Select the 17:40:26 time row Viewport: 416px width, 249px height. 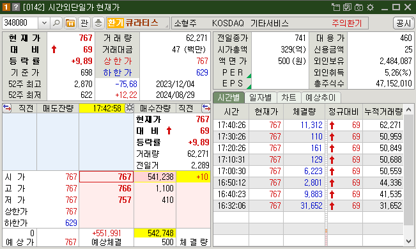coord(308,125)
